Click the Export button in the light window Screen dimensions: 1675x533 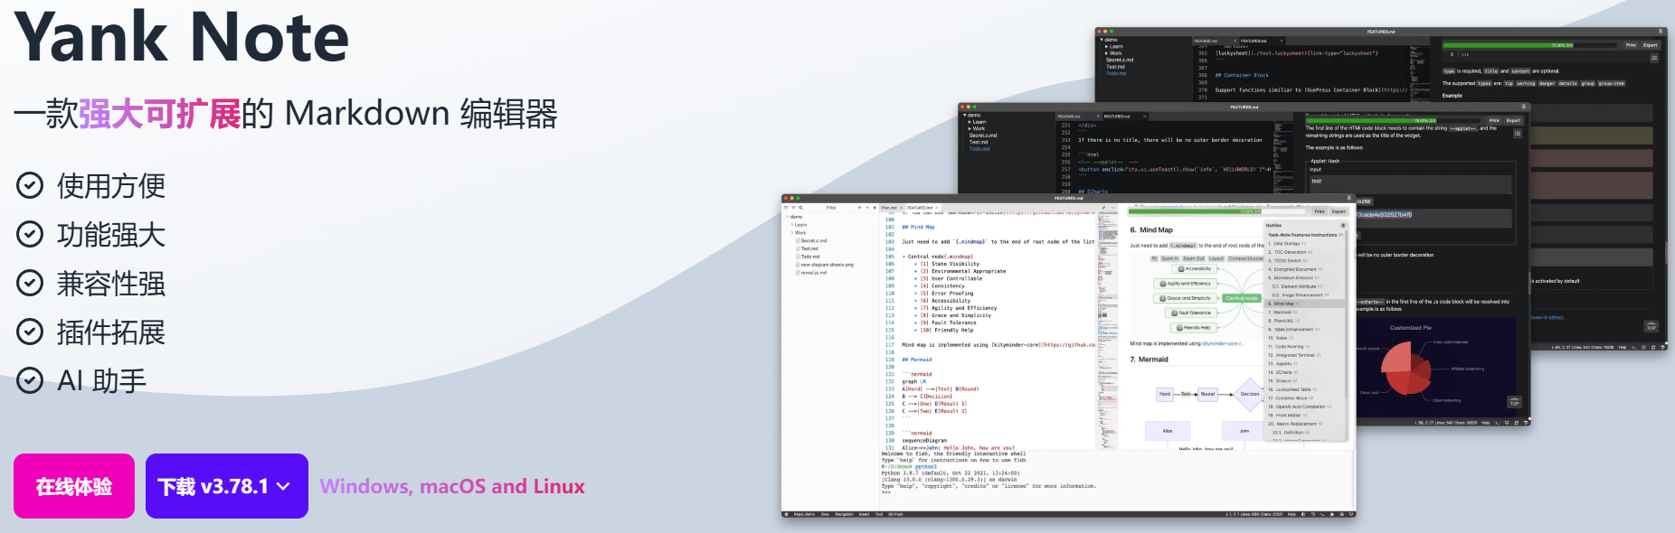pos(1339,211)
